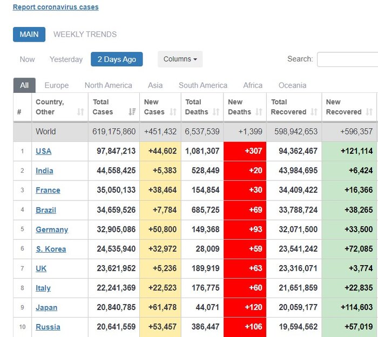
Task: Open the Report coronavirus cases link
Action: pos(56,8)
